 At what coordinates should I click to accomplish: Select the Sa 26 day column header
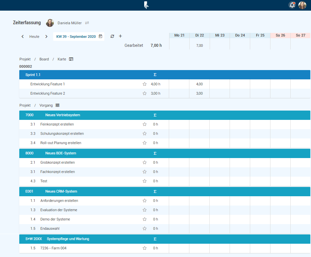(x=280, y=35)
